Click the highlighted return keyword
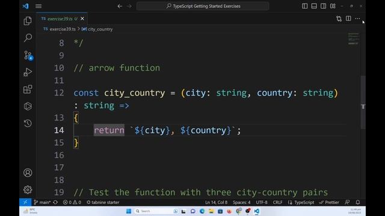Screen dimensions: 385x216 pyautogui.click(x=109, y=130)
